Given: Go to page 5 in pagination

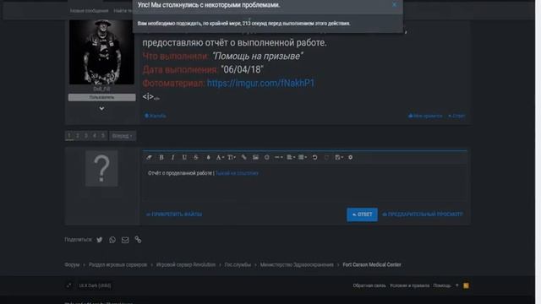Looking at the screenshot, I should (103, 136).
